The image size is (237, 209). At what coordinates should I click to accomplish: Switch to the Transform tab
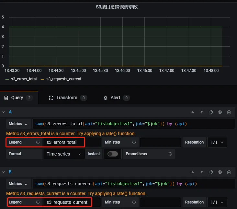pos(67,98)
